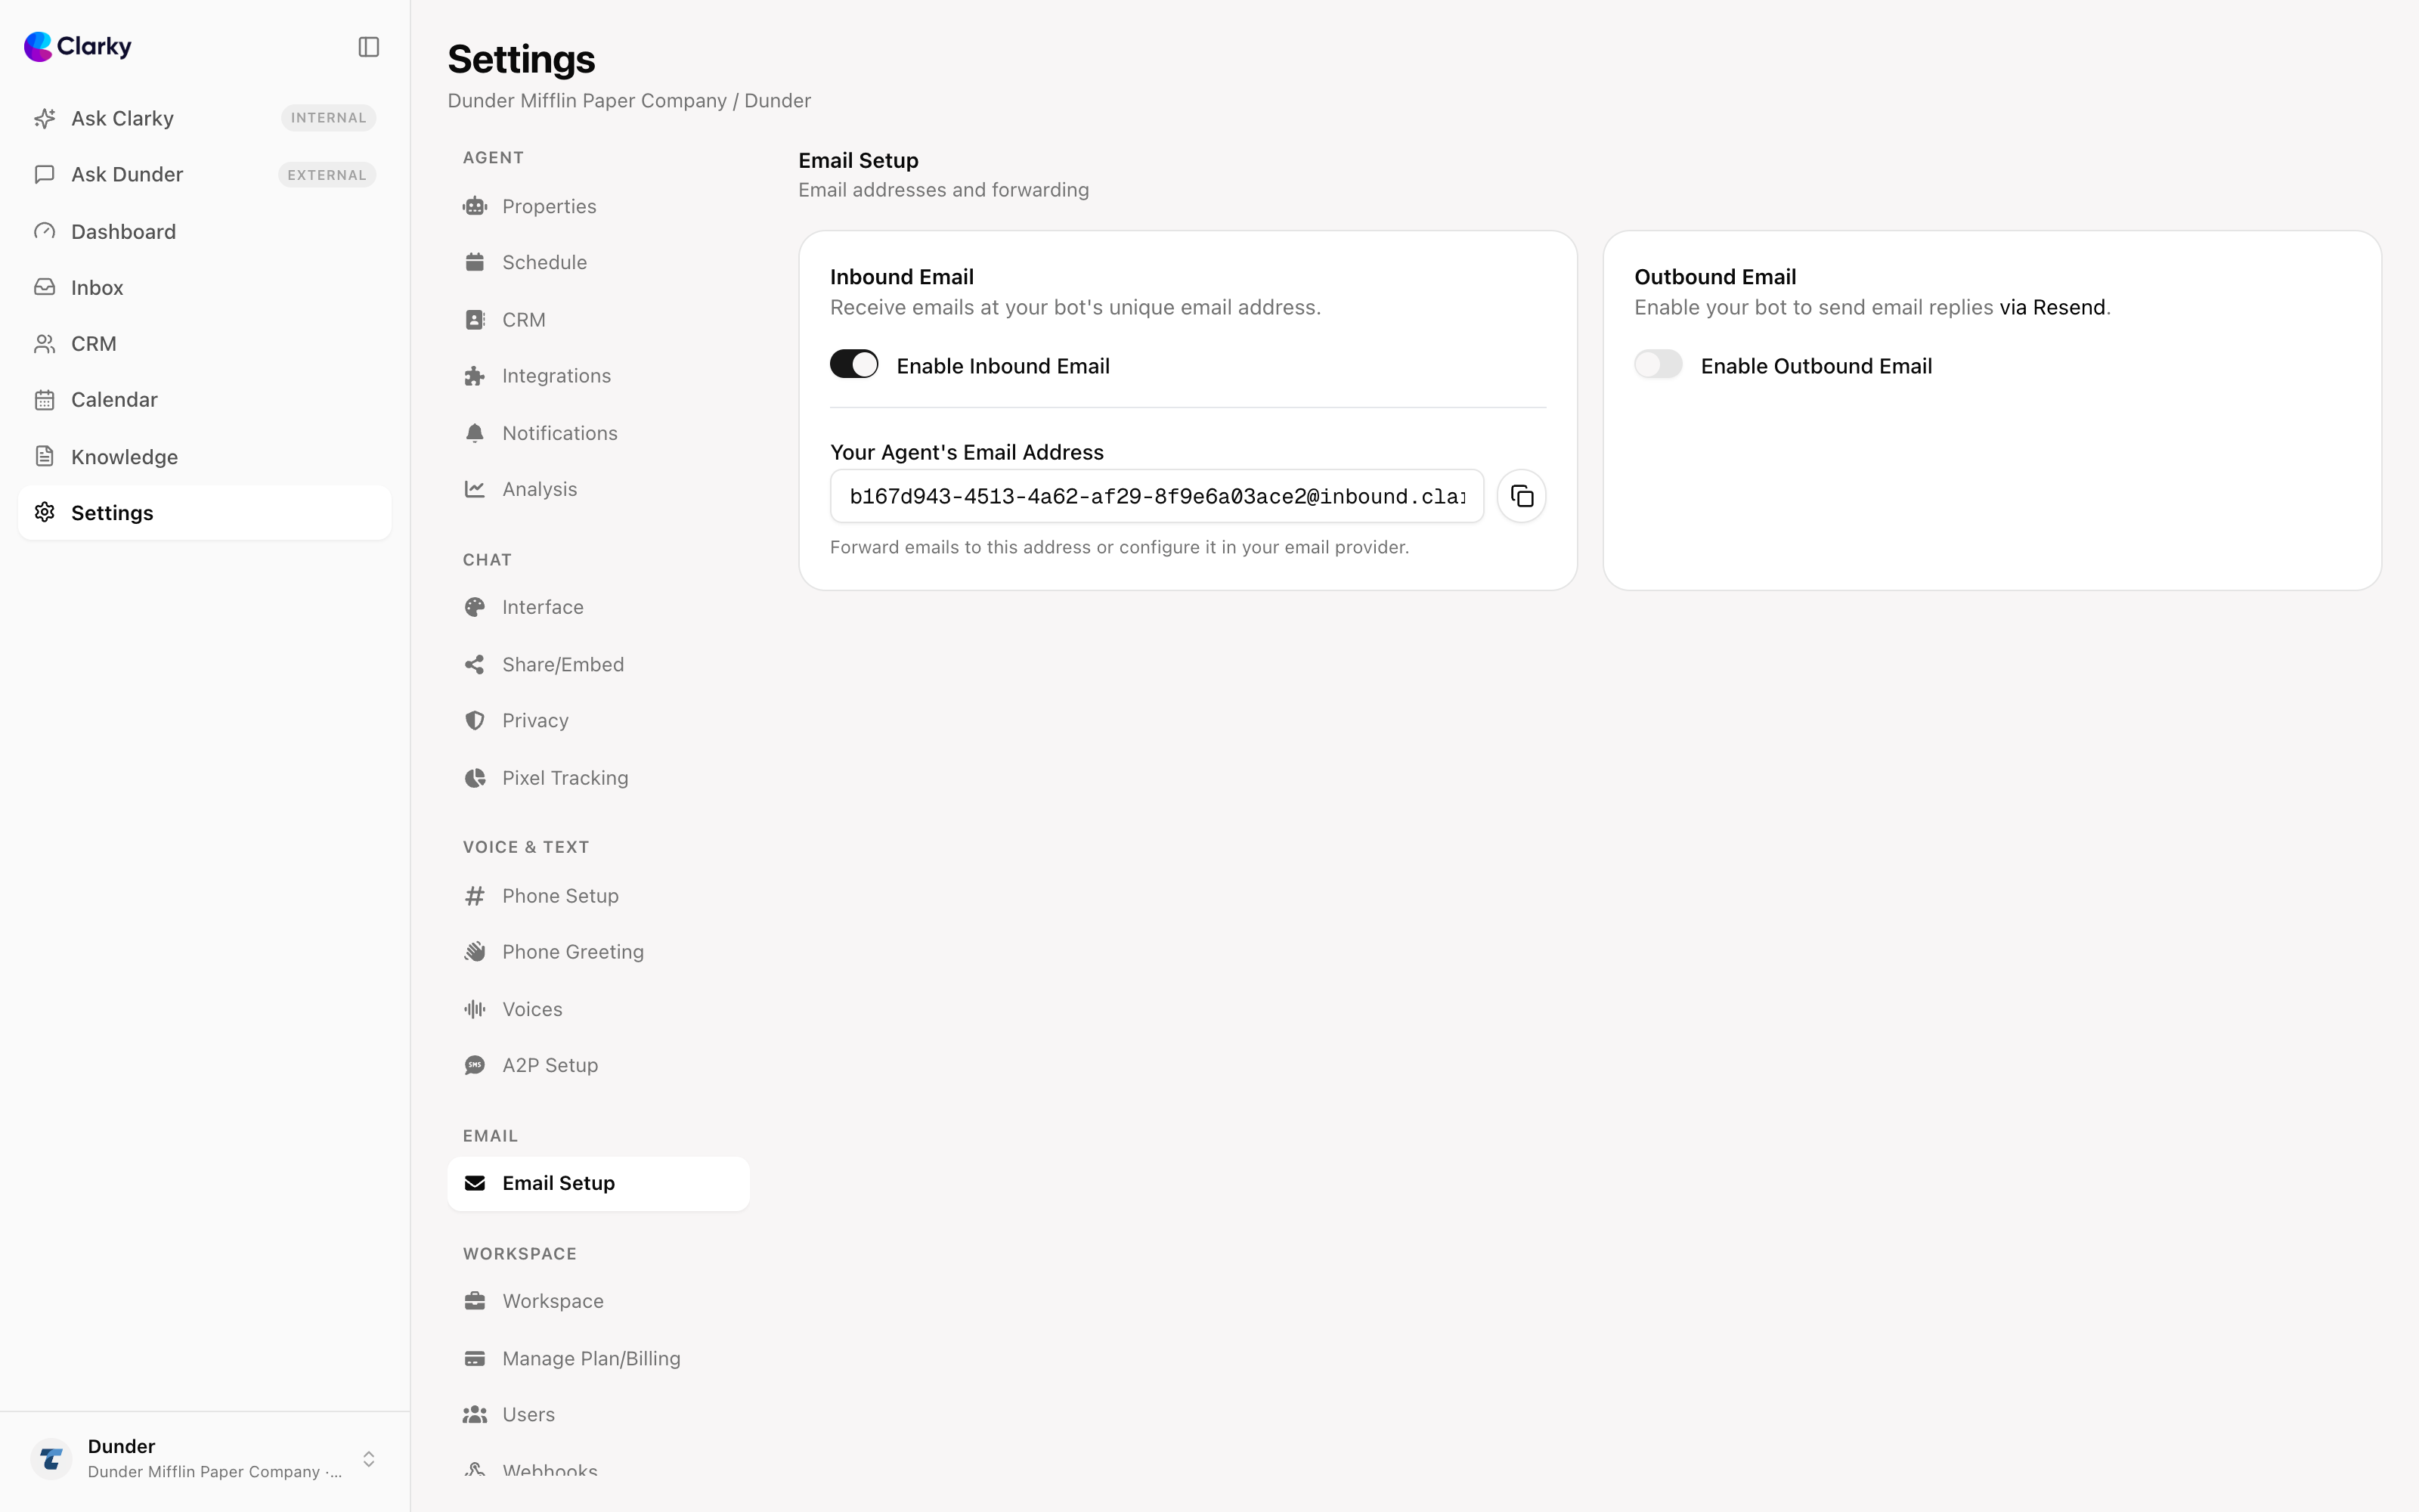
Task: Collapse the sidebar panel icon
Action: click(369, 47)
